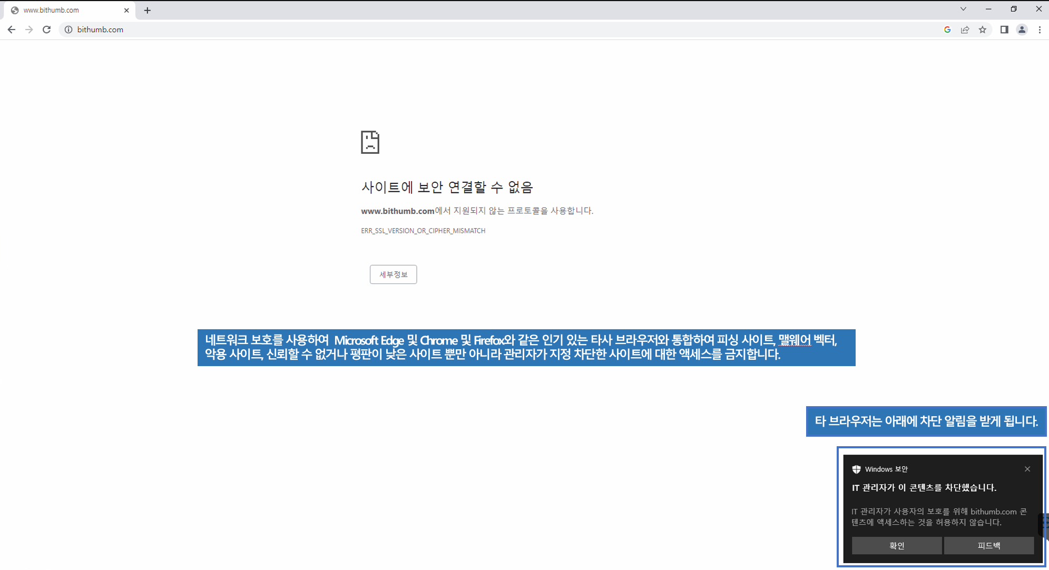Screen dimensions: 1049x570
Task: Toggle the browser side panel
Action: pos(1004,30)
